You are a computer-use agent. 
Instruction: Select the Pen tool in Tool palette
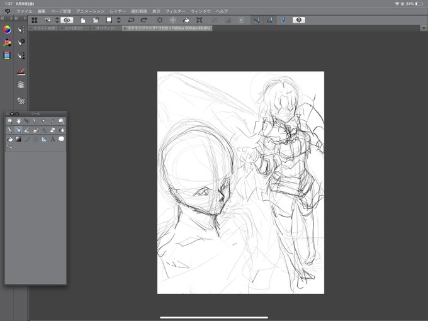coord(10,130)
